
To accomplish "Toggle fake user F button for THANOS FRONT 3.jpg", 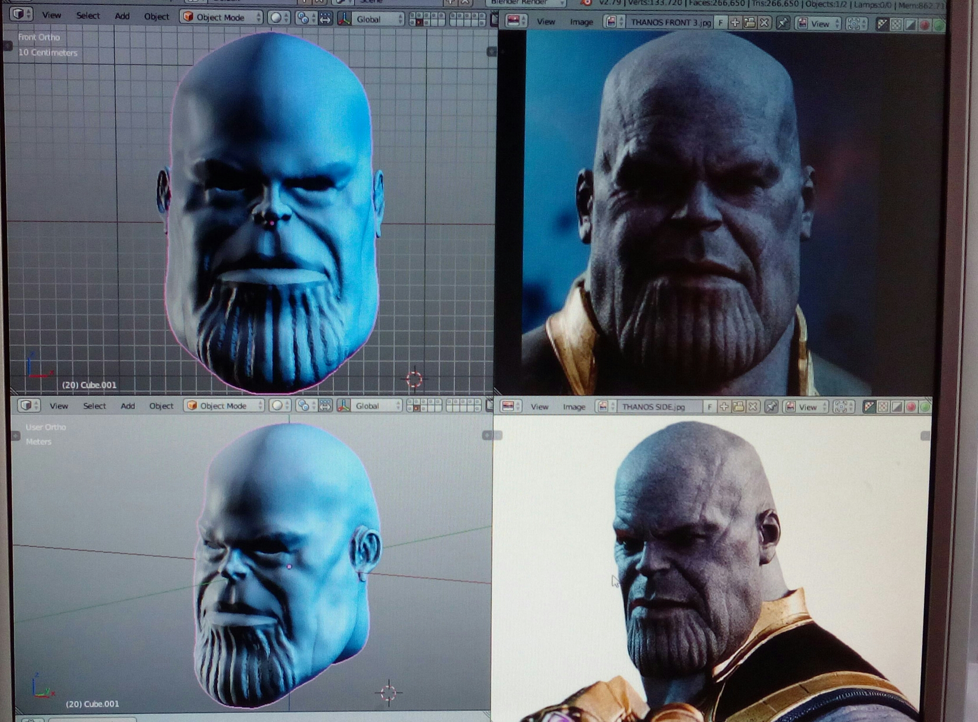I will (721, 23).
